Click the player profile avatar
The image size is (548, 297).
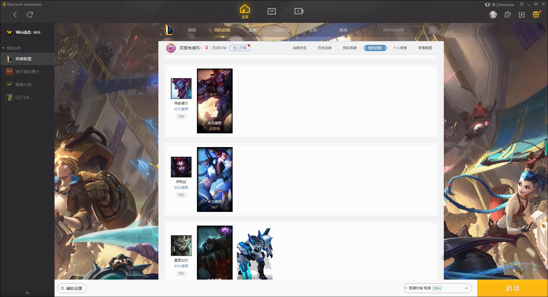171,48
